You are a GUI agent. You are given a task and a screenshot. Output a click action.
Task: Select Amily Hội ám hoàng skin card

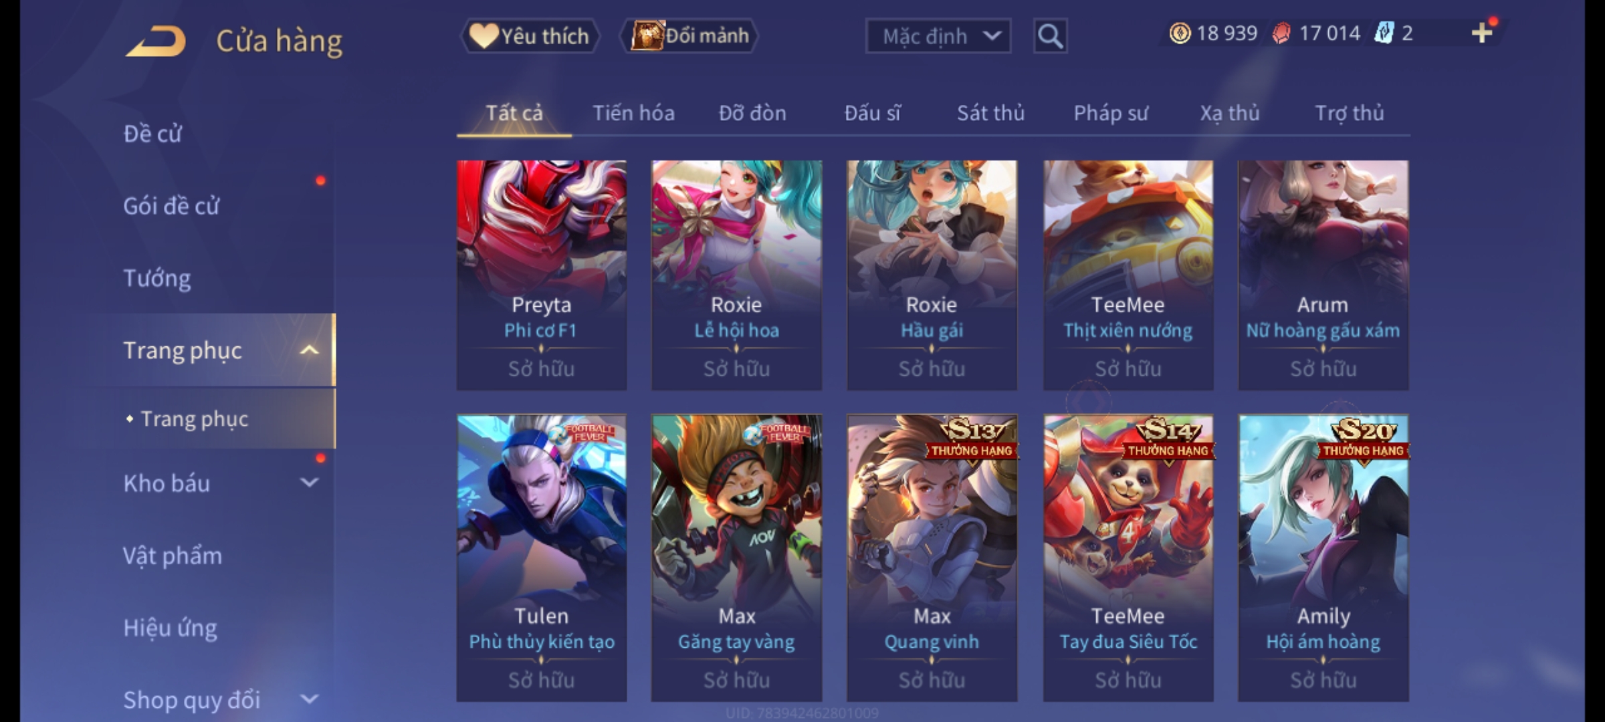click(x=1323, y=558)
